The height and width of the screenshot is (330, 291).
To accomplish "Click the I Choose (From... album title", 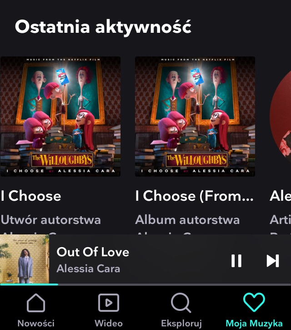I will (x=195, y=196).
